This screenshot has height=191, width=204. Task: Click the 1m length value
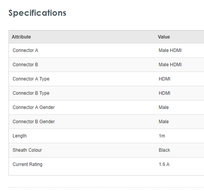162,136
